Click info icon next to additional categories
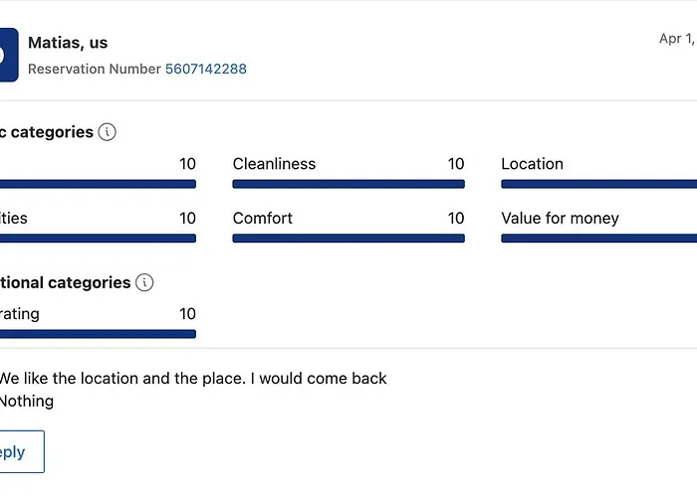 pos(144,282)
